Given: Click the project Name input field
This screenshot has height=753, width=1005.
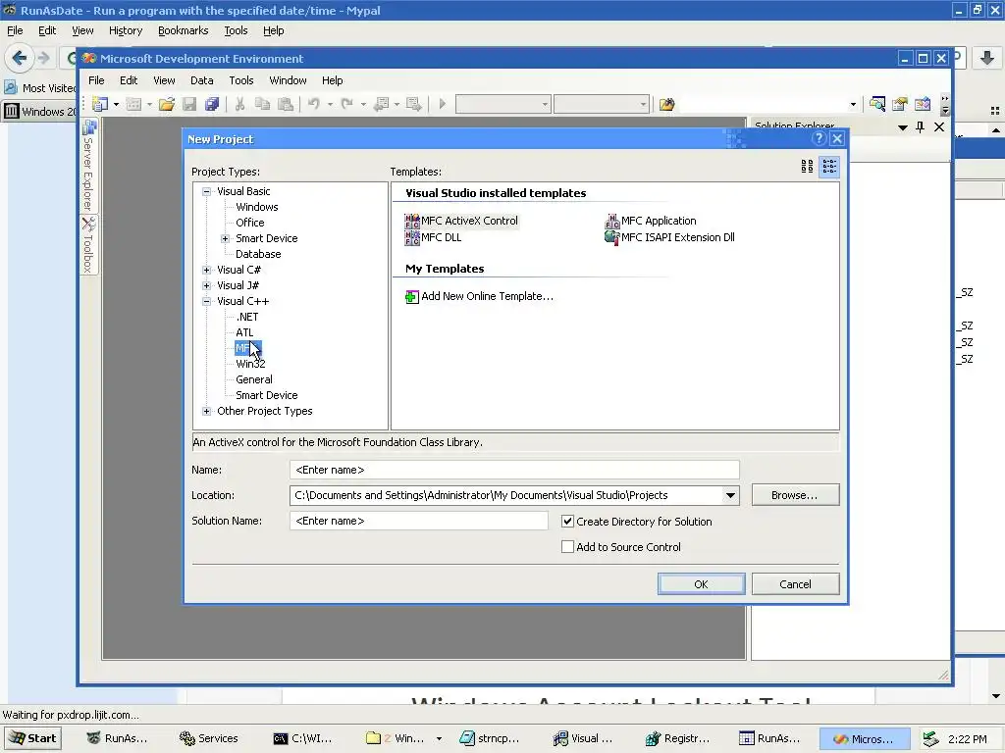Looking at the screenshot, I should 514,470.
